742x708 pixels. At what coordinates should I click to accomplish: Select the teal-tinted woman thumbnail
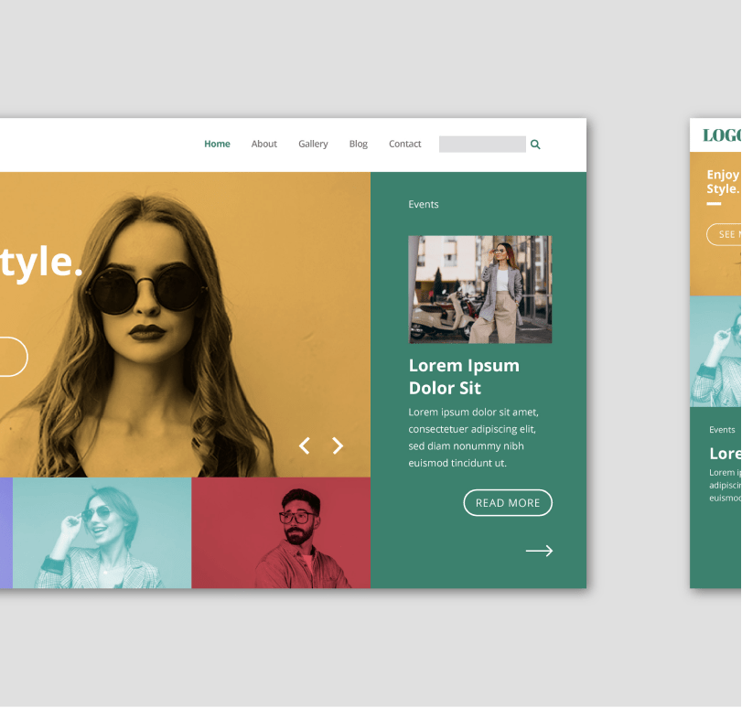click(x=102, y=532)
